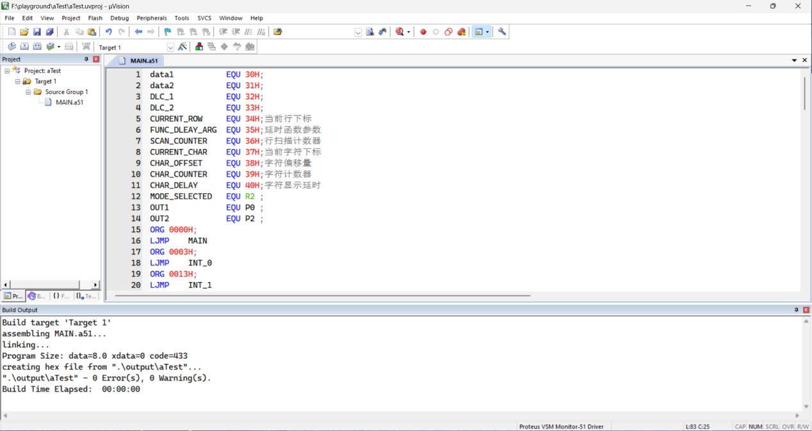Open the 'Target 1' target selection dropdown
The image size is (812, 431).
tap(170, 47)
